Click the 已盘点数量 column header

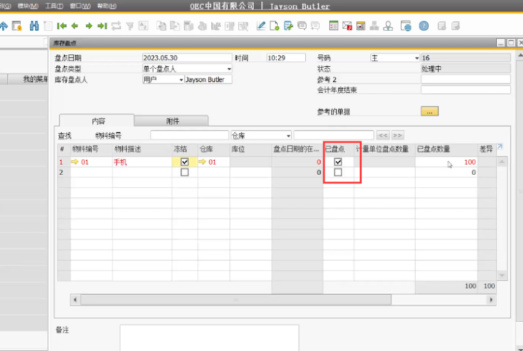tap(446, 149)
